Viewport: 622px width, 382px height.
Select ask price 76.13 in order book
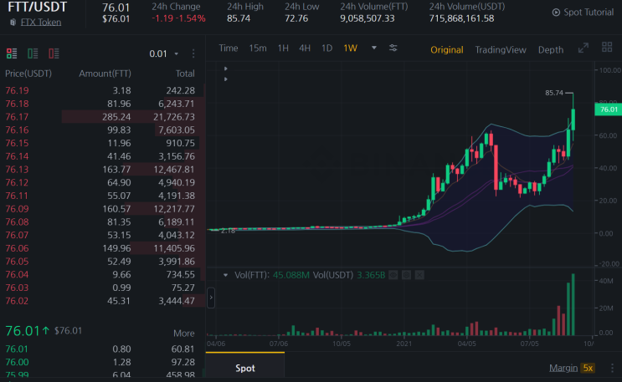[17, 169]
